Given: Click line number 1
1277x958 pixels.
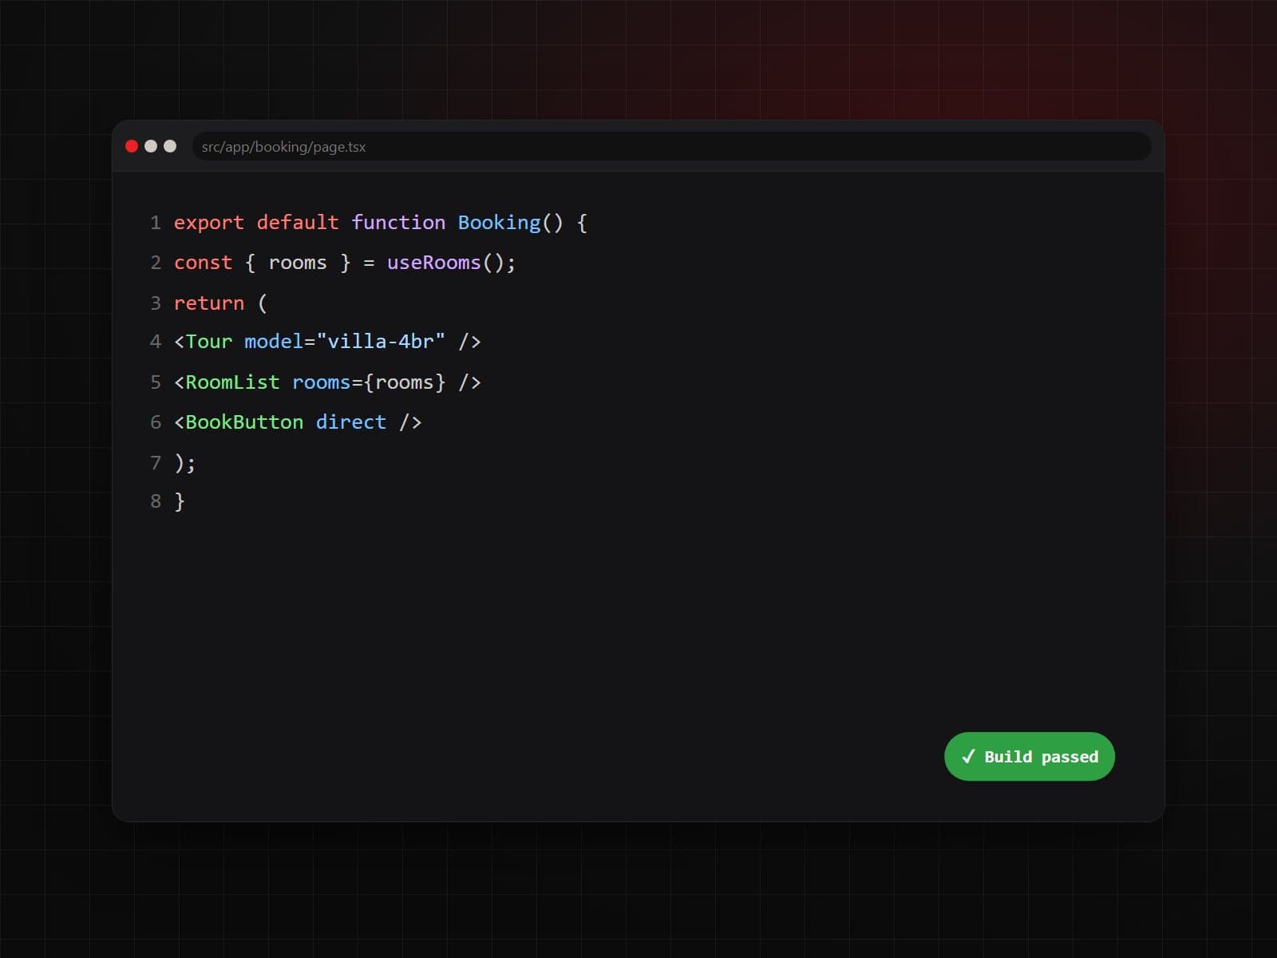Looking at the screenshot, I should (156, 223).
